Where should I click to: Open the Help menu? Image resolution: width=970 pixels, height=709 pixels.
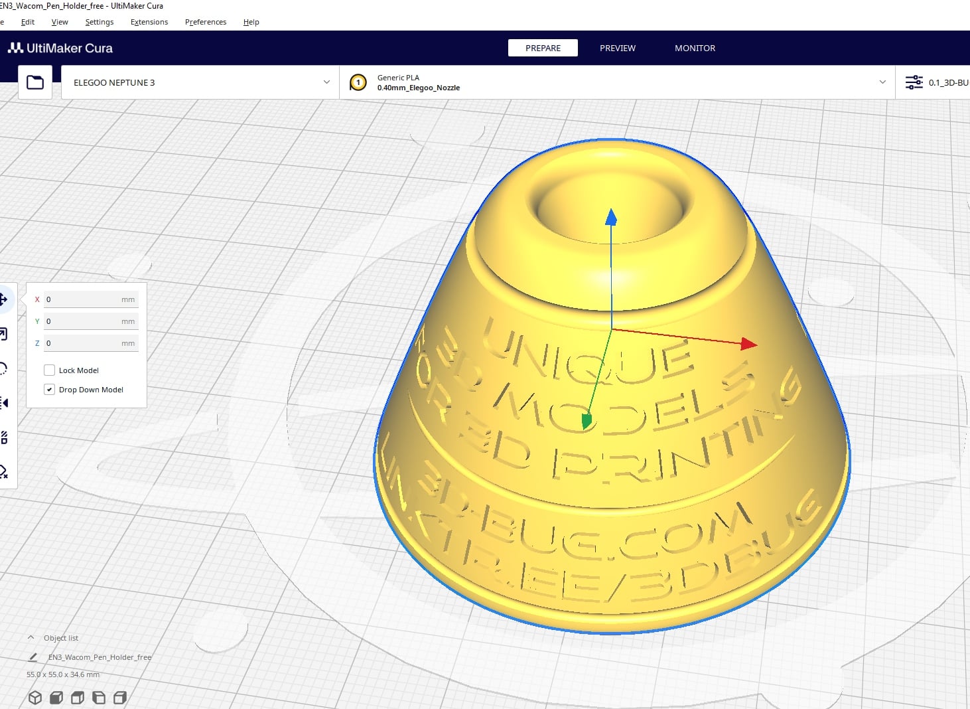[x=251, y=22]
